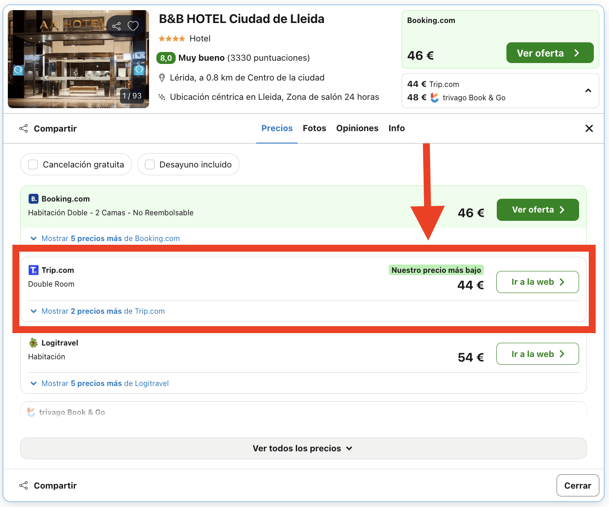Viewport: 609px width, 507px height.
Task: Click Ir a la web for Logitravel
Action: pos(538,354)
